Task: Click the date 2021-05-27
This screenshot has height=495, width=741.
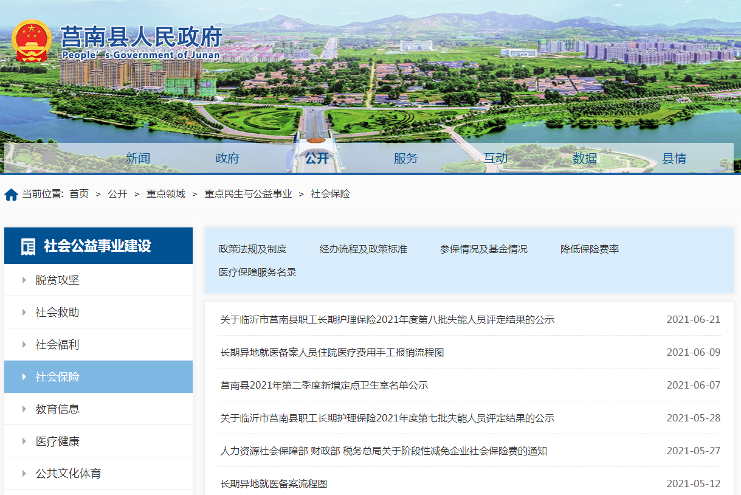Action: click(694, 451)
